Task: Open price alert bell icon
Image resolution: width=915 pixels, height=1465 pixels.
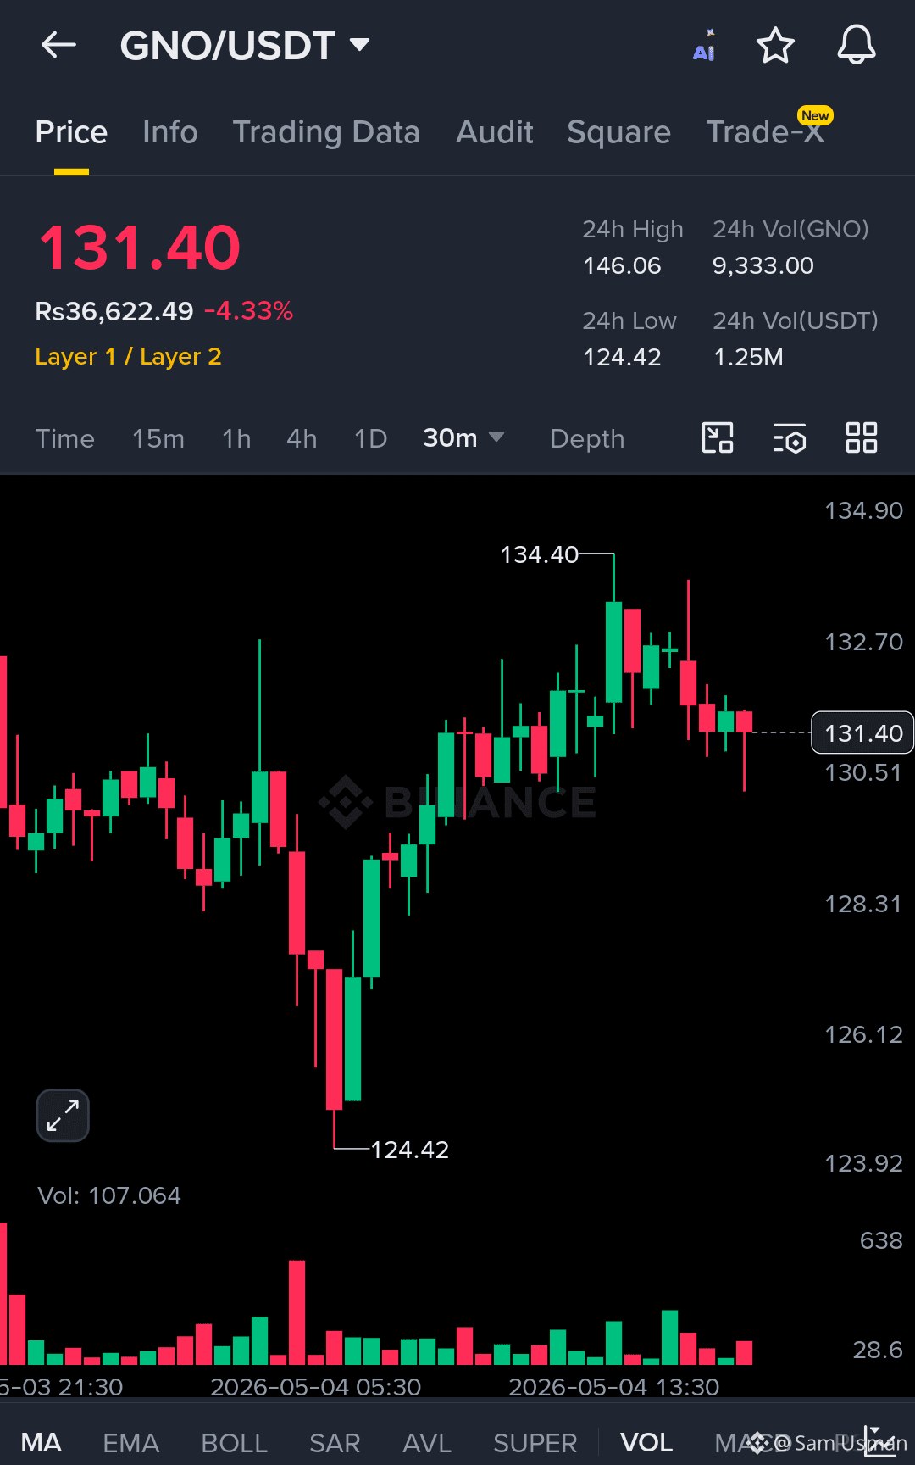Action: 857,45
